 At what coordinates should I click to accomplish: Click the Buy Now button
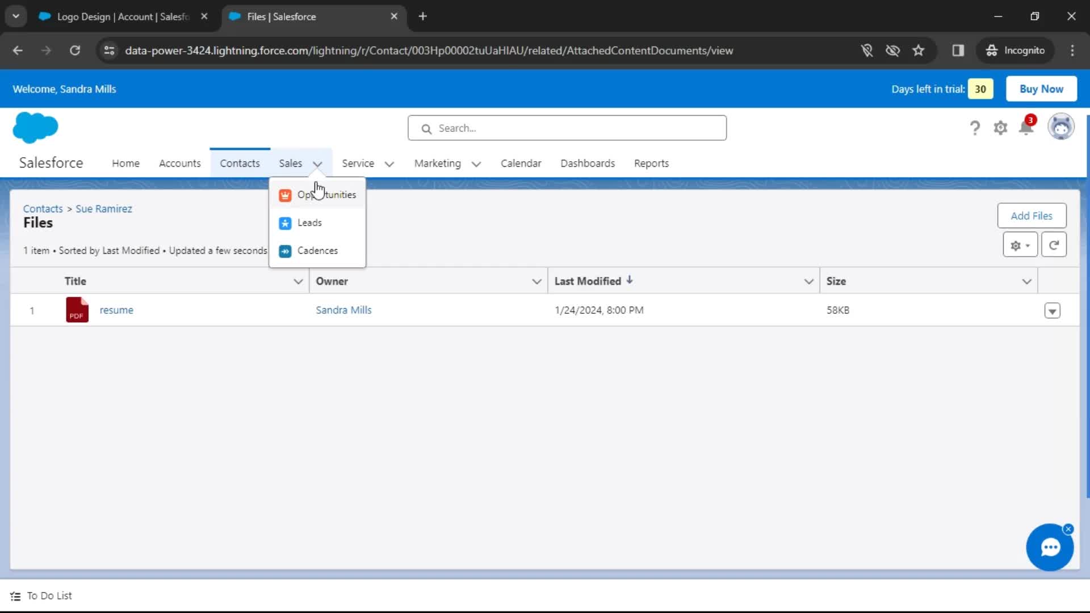point(1041,89)
